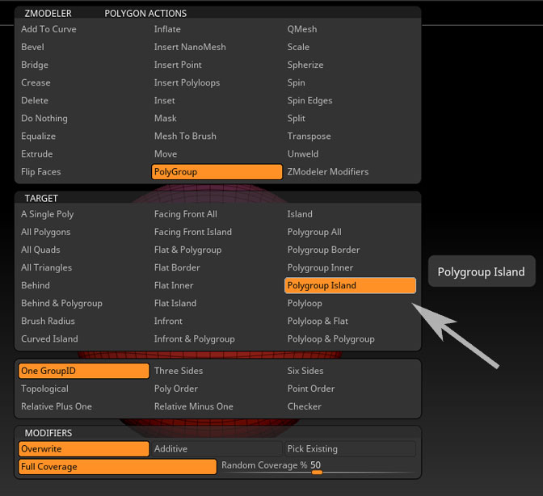Screen dimensions: 543x496
Task: Choose Mask polygon action
Action: pyautogui.click(x=165, y=118)
